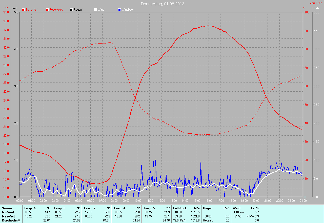The image size is (324, 223).
Task: Select the Windböen legend label
Action: [x=128, y=10]
